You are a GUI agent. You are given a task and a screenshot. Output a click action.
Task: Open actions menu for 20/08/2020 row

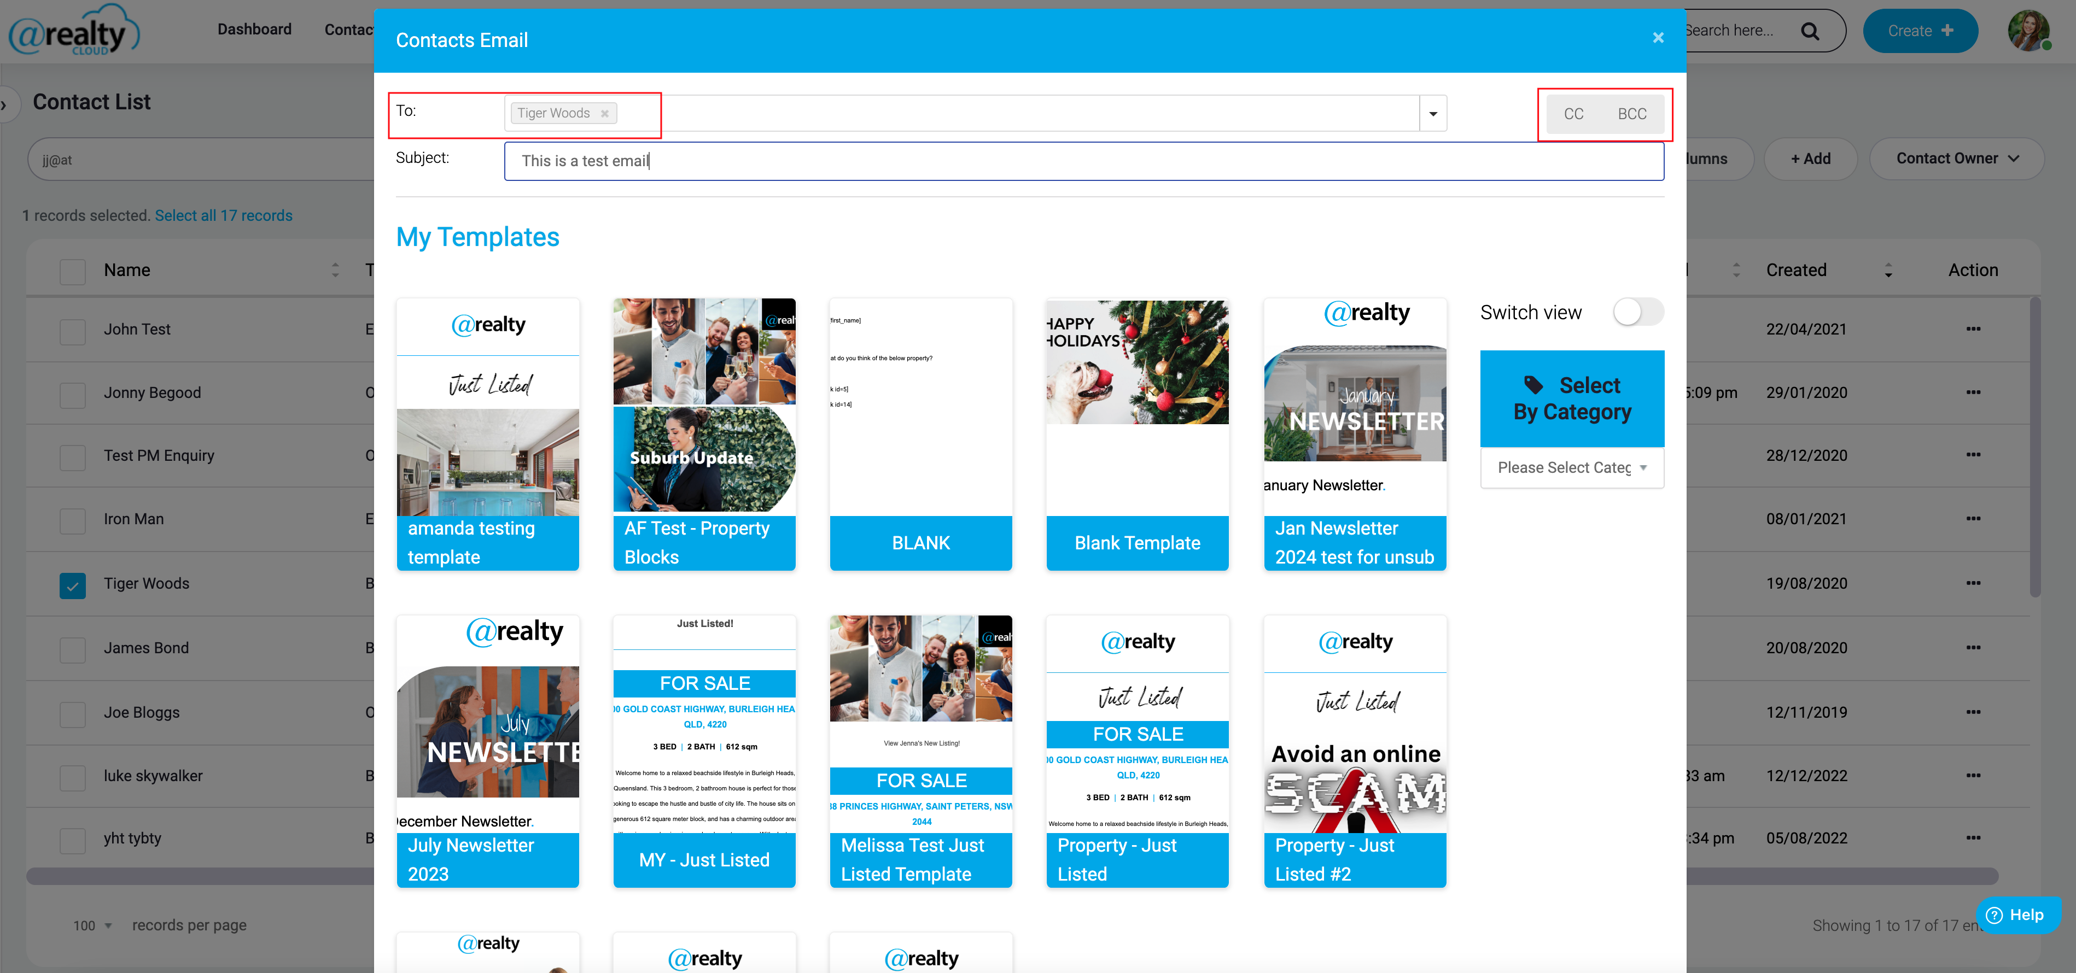point(1973,648)
